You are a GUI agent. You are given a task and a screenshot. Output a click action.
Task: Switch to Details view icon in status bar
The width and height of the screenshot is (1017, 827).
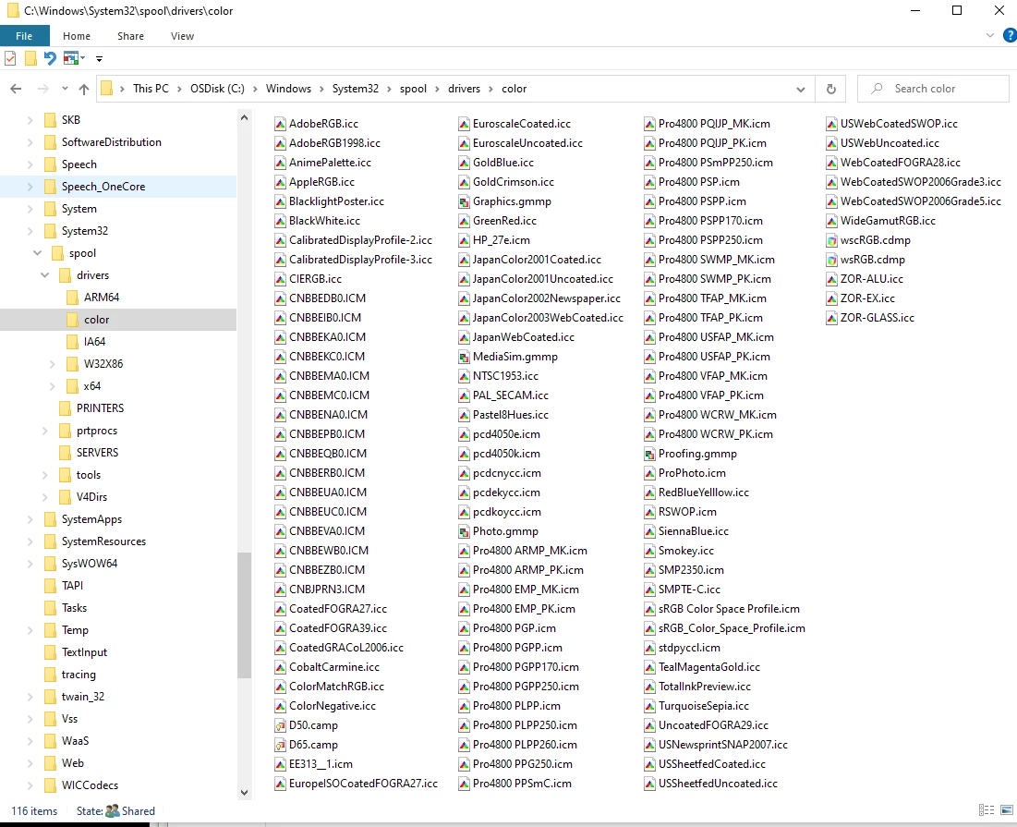pyautogui.click(x=987, y=809)
